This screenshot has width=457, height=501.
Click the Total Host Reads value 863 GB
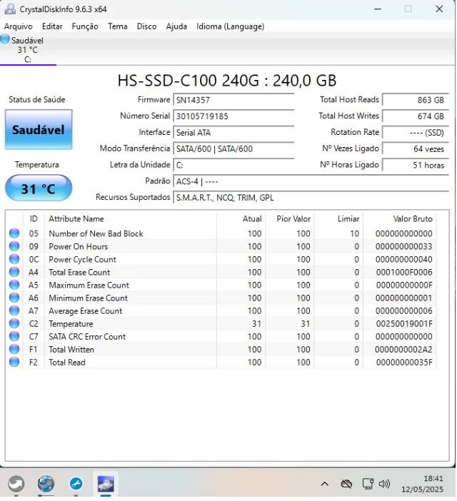coord(416,100)
